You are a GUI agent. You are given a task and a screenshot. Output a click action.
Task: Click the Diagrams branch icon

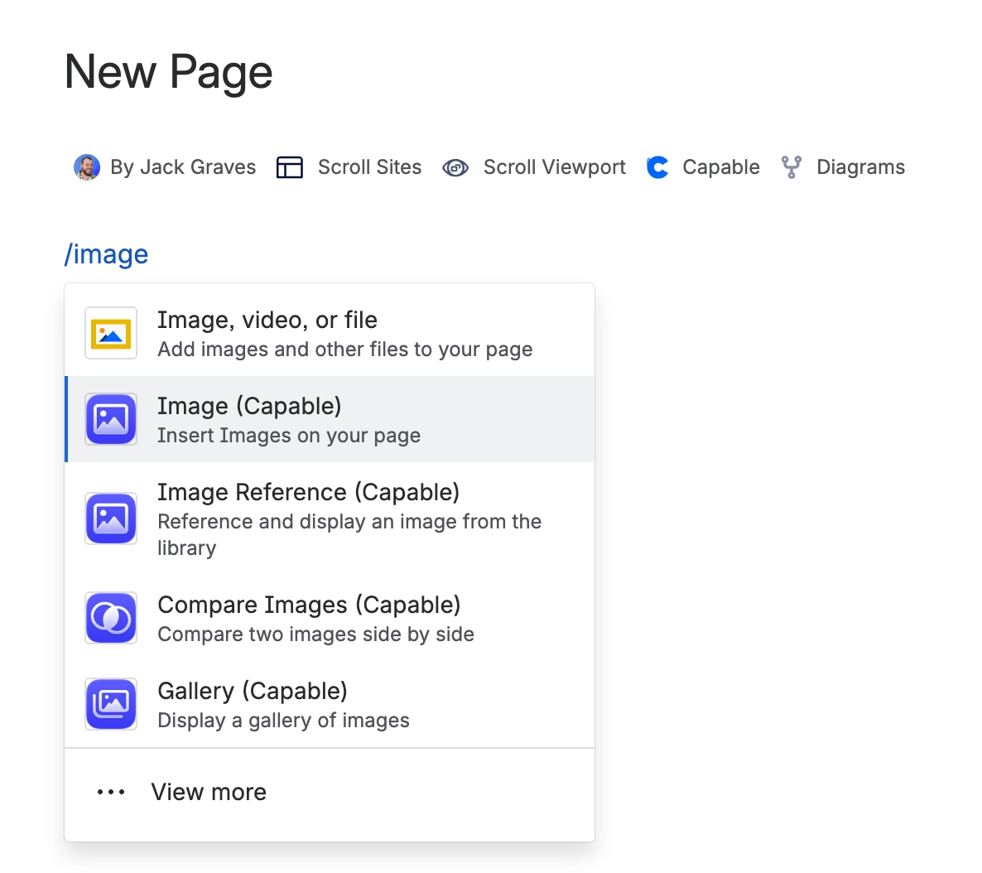(792, 167)
